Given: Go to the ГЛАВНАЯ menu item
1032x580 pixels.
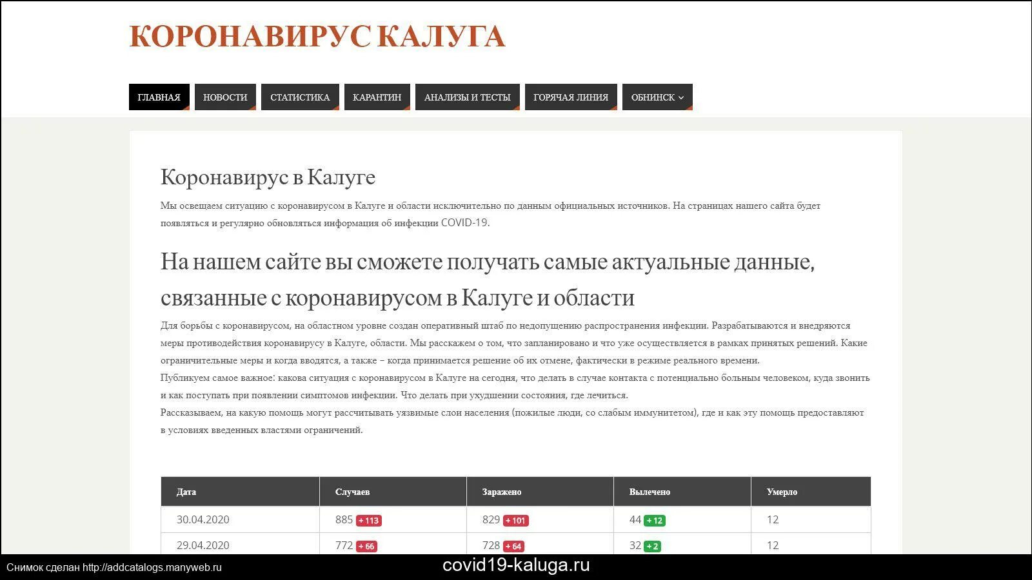Looking at the screenshot, I should pyautogui.click(x=159, y=97).
